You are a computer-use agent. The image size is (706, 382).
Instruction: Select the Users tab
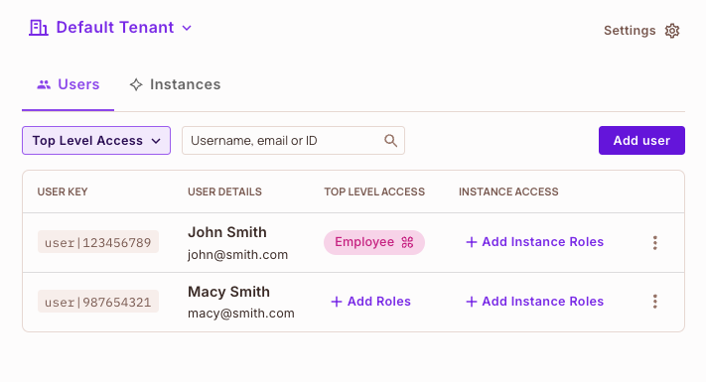click(68, 84)
